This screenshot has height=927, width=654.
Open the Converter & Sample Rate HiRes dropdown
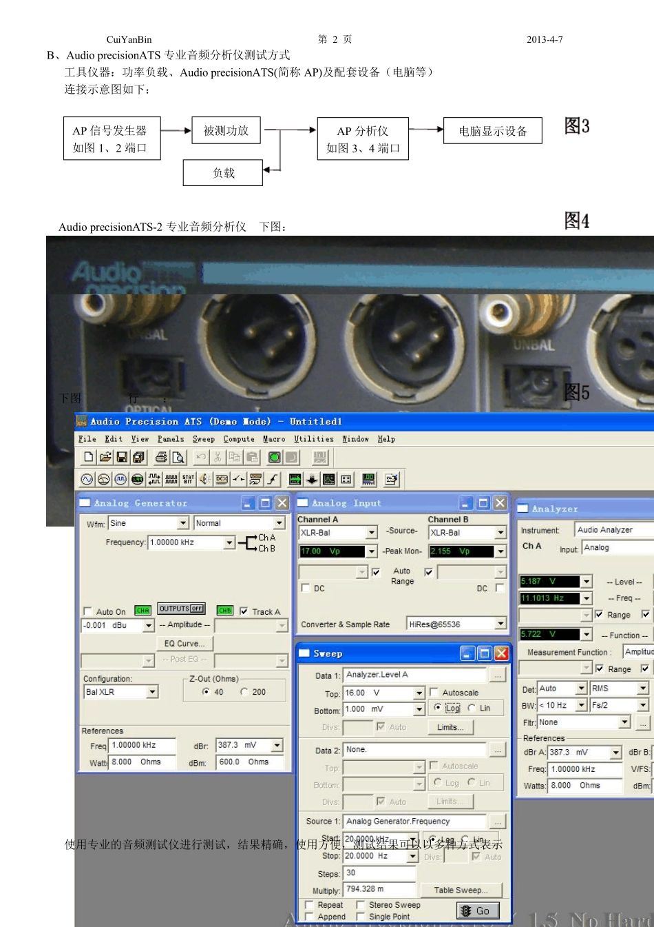pos(500,624)
